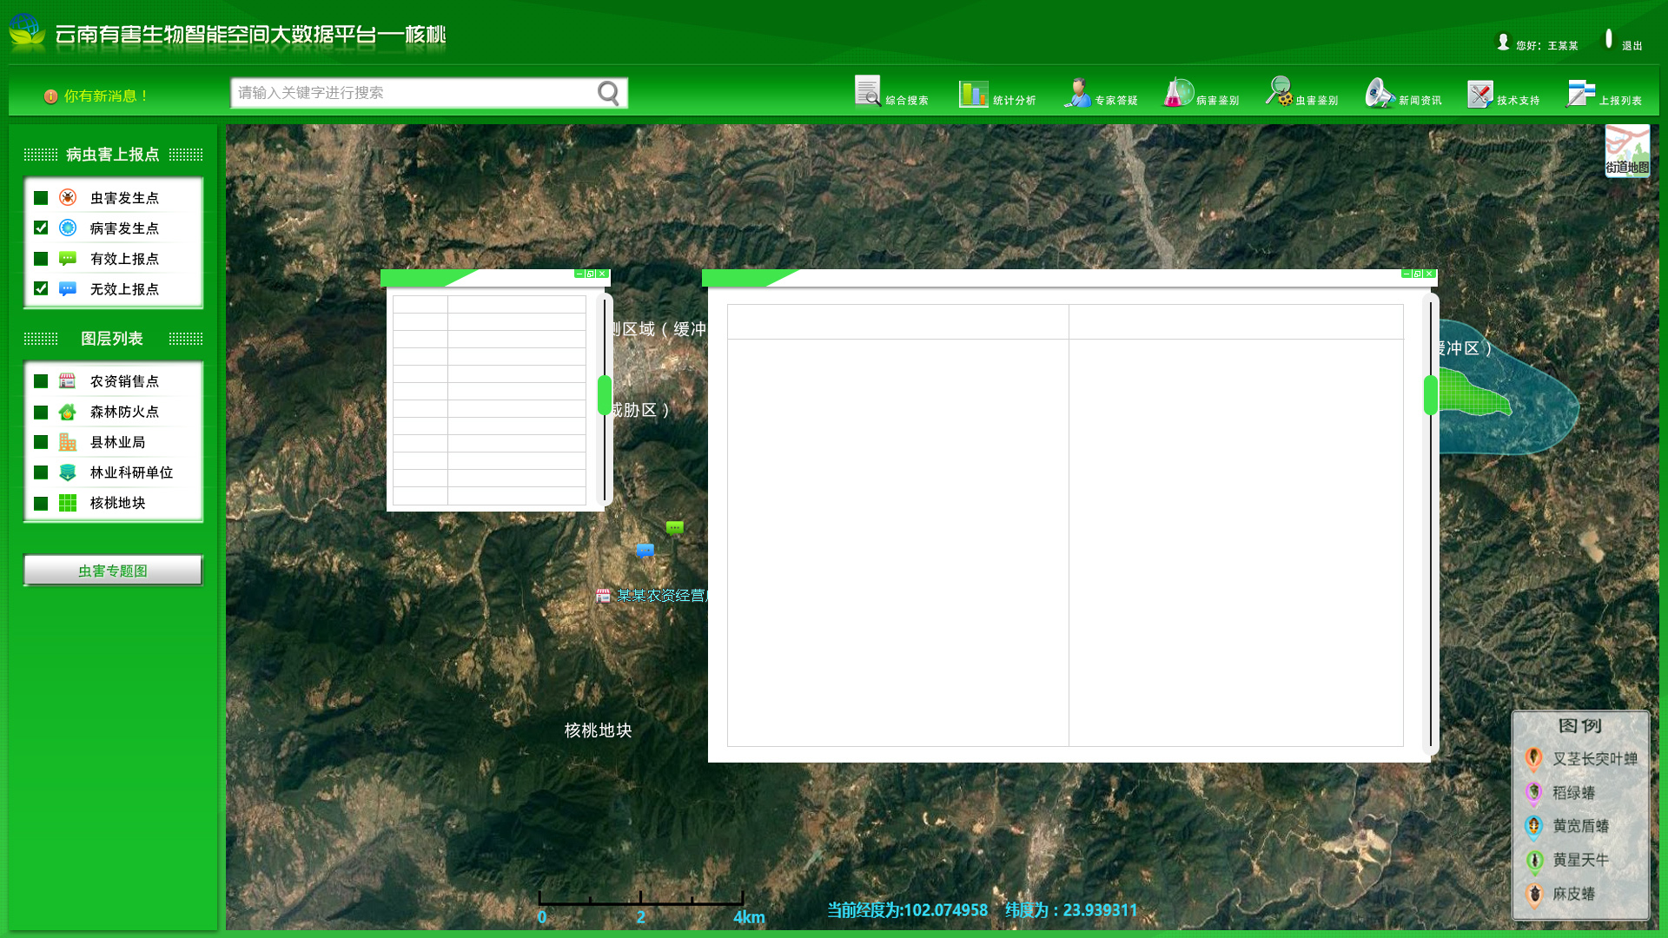Open 统计分析 statistics analysis
The height and width of the screenshot is (938, 1668).
[997, 94]
